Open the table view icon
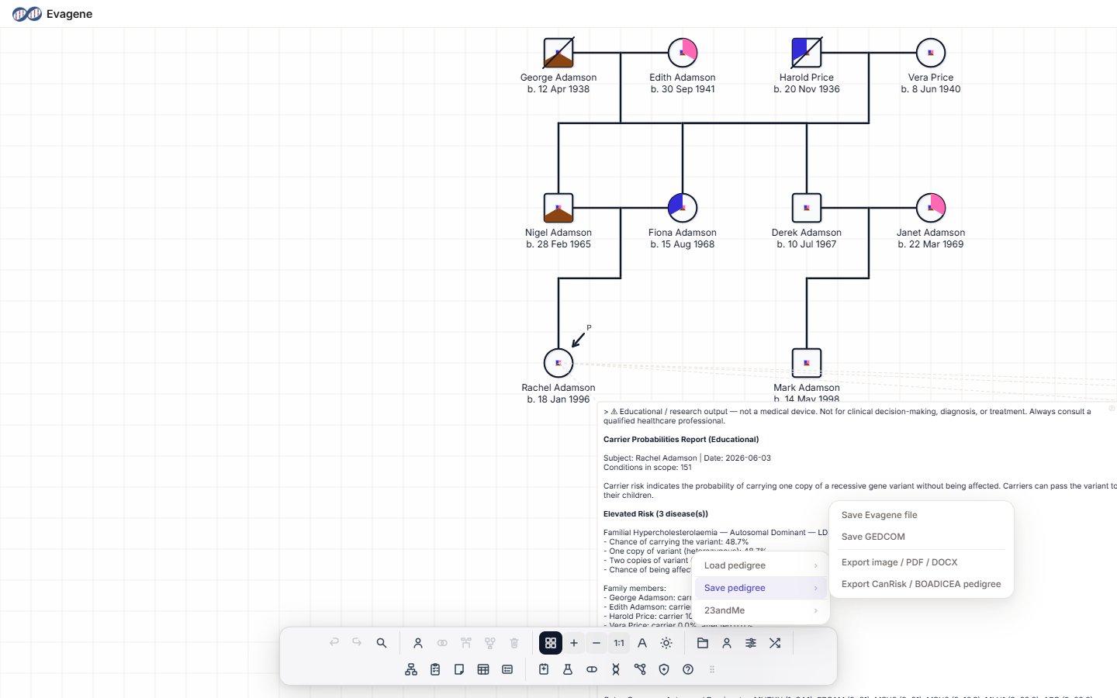 click(x=483, y=669)
